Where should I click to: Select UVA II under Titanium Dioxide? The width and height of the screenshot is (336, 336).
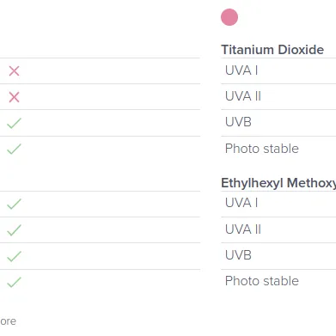pyautogui.click(x=243, y=96)
